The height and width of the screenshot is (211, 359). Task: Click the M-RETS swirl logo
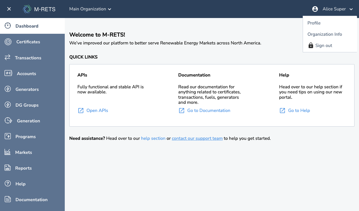27,9
